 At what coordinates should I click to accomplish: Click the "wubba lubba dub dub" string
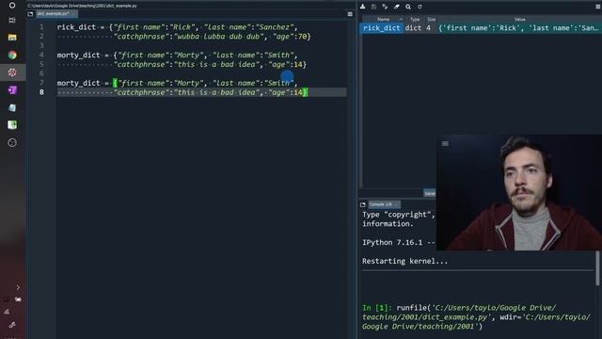[219, 37]
